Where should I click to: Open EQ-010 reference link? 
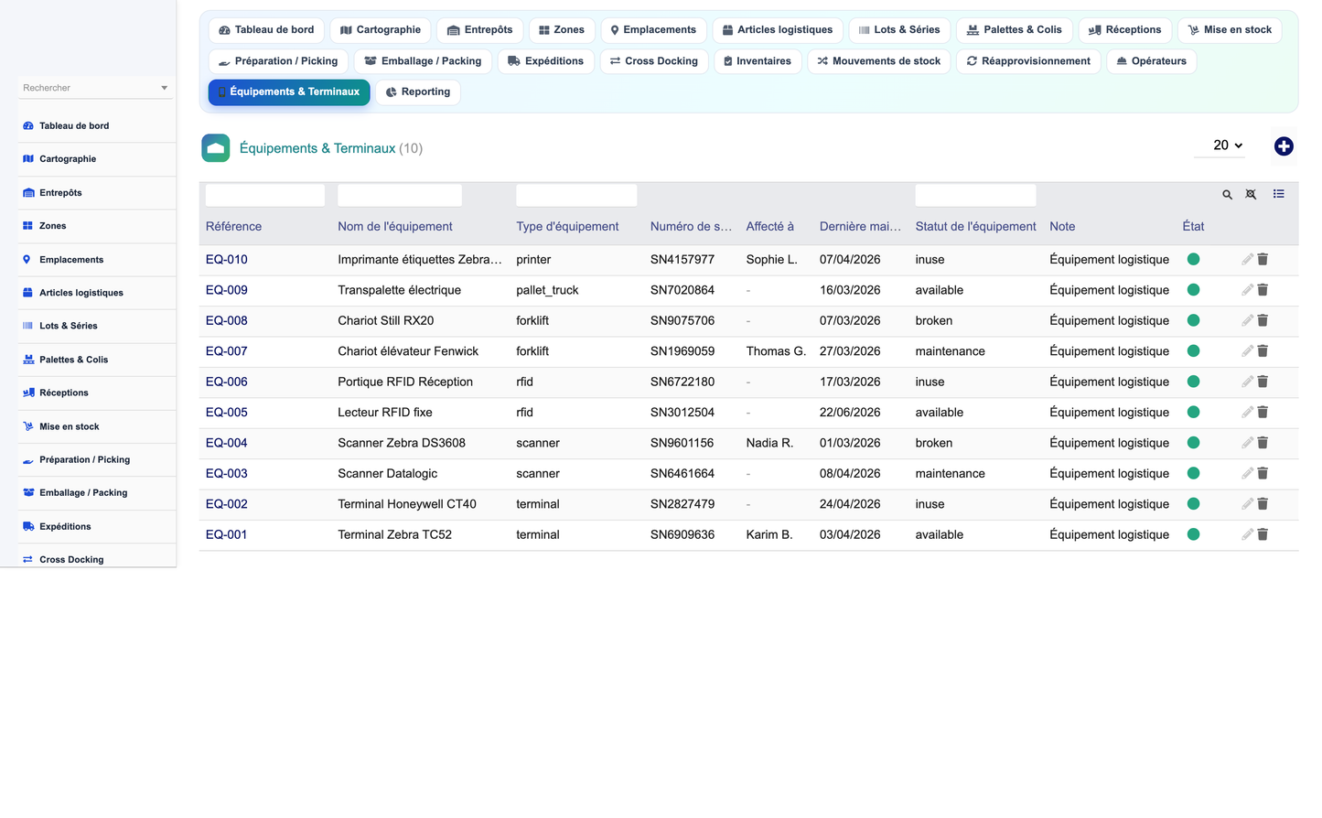tap(227, 260)
